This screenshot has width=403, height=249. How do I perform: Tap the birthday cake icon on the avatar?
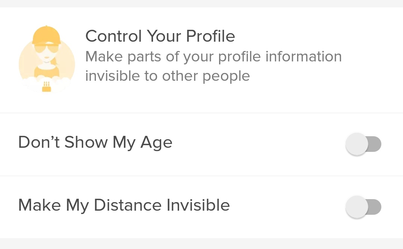[47, 87]
